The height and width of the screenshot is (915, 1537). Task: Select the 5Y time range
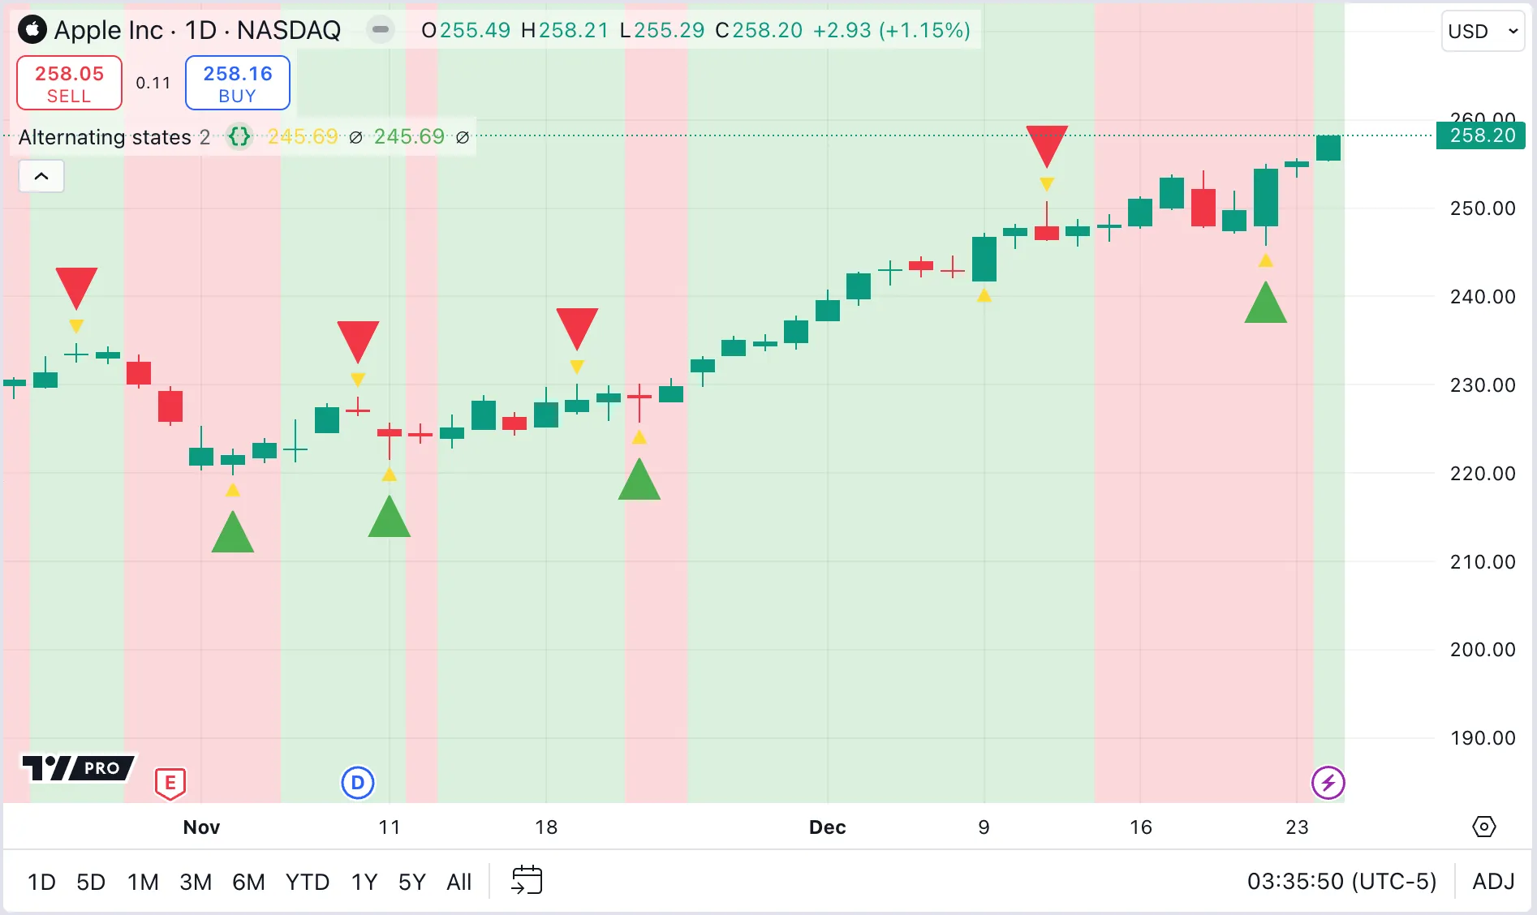point(411,882)
